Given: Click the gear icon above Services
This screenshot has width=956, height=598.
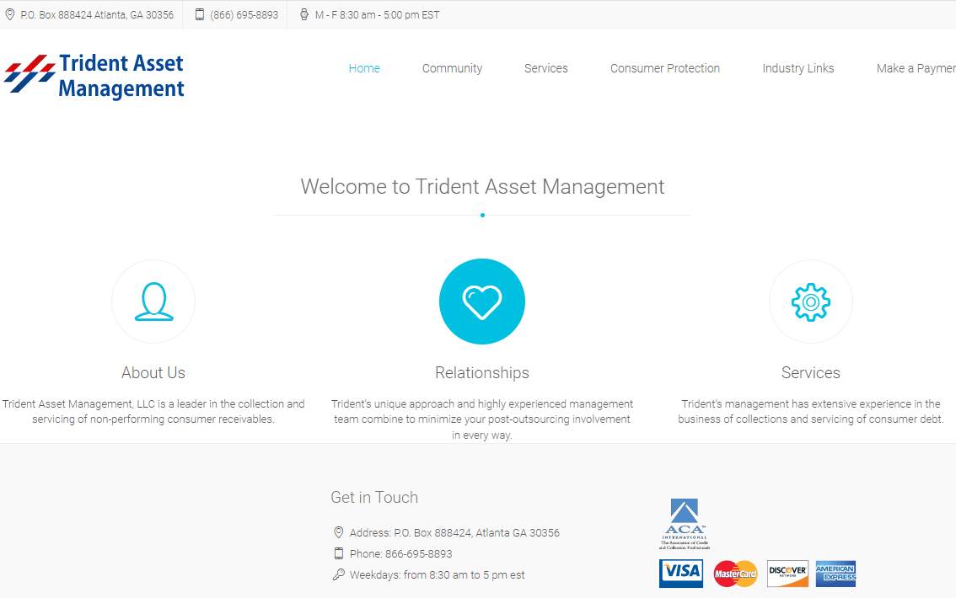Looking at the screenshot, I should coord(810,301).
